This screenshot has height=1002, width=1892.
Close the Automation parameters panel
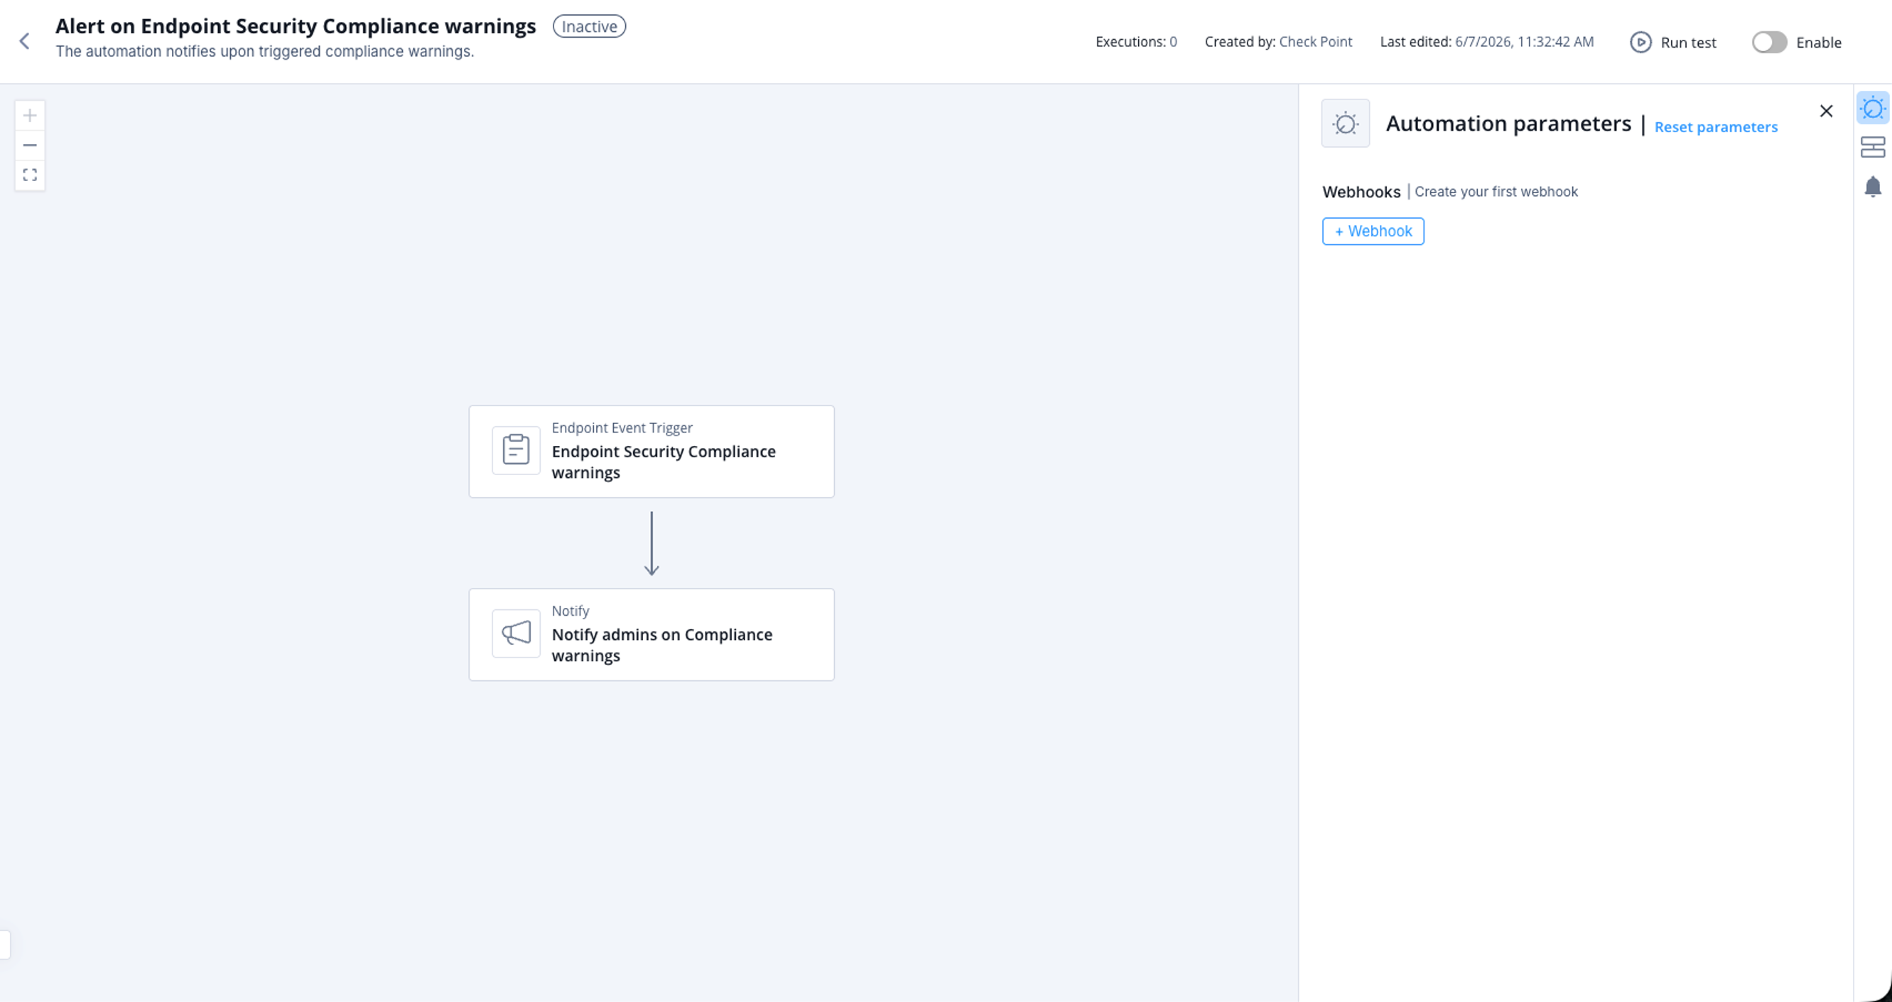point(1826,111)
